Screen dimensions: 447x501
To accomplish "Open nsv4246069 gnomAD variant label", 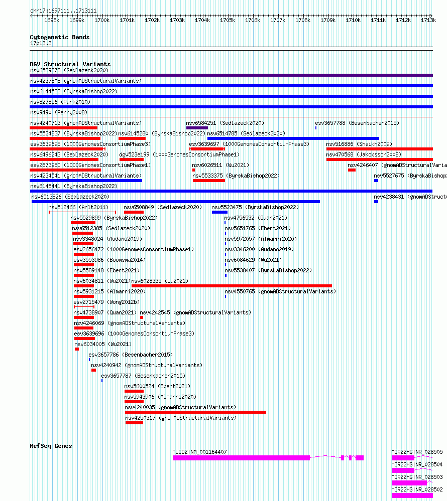I will 130,323.
